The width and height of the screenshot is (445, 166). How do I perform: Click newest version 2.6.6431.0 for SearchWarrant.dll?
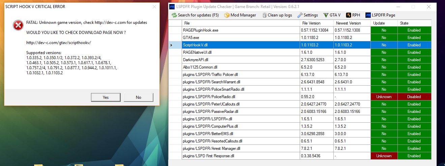352,82
